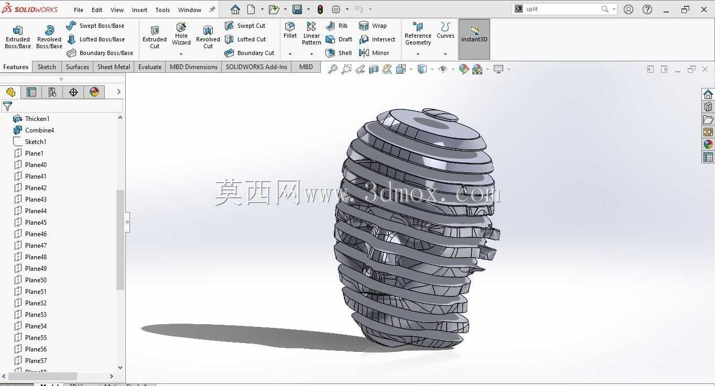The height and width of the screenshot is (386, 715).
Task: Open the user Login account icon
Action: tap(629, 9)
